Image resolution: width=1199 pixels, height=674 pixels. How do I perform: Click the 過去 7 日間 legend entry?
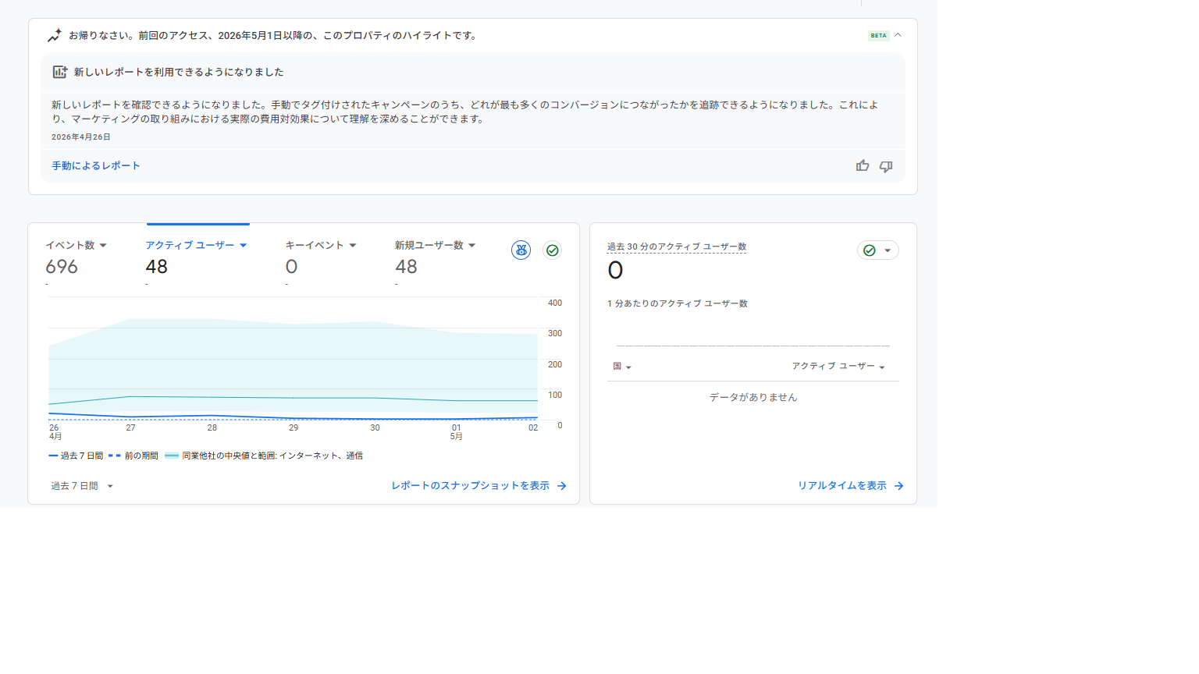pyautogui.click(x=76, y=456)
